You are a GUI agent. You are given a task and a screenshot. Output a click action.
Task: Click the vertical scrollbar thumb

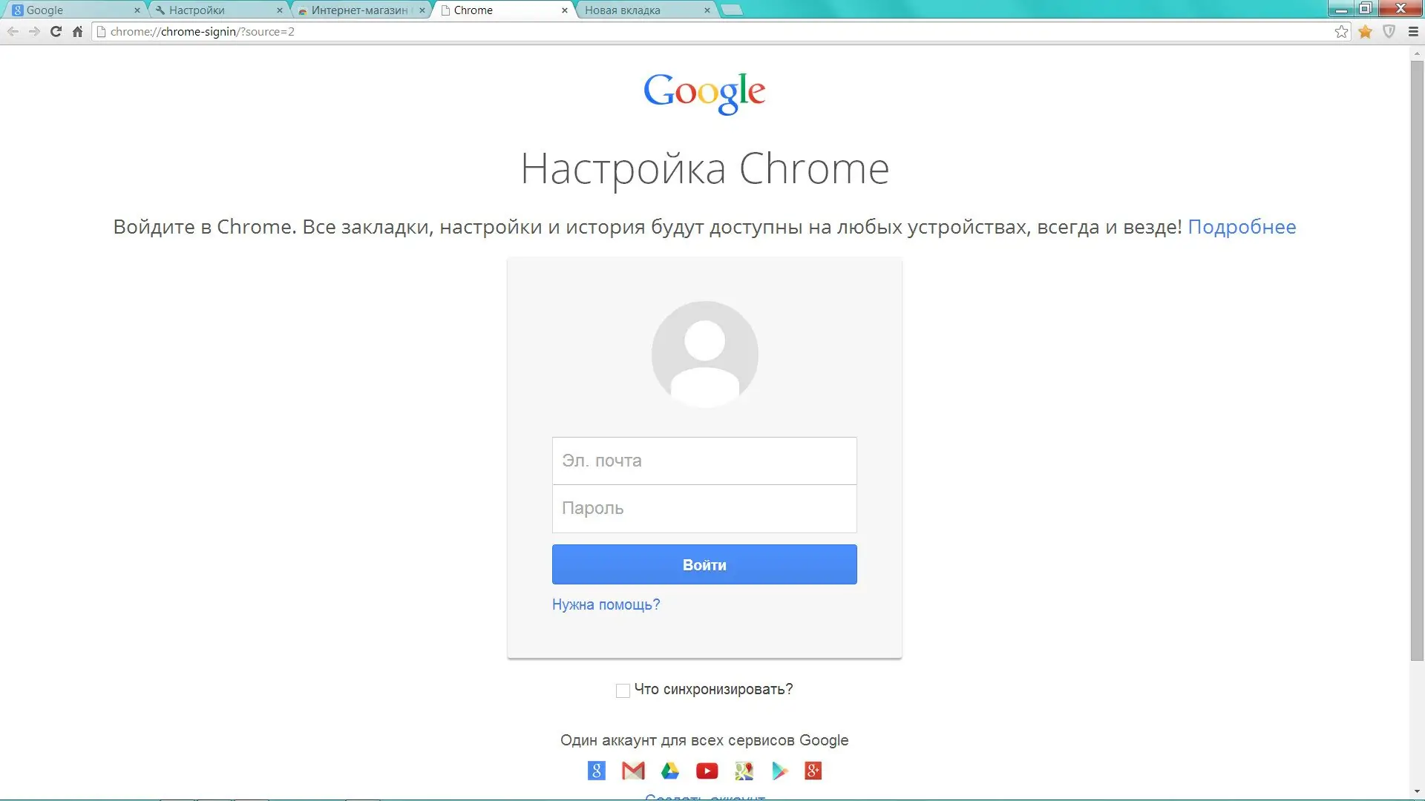pos(1417,360)
